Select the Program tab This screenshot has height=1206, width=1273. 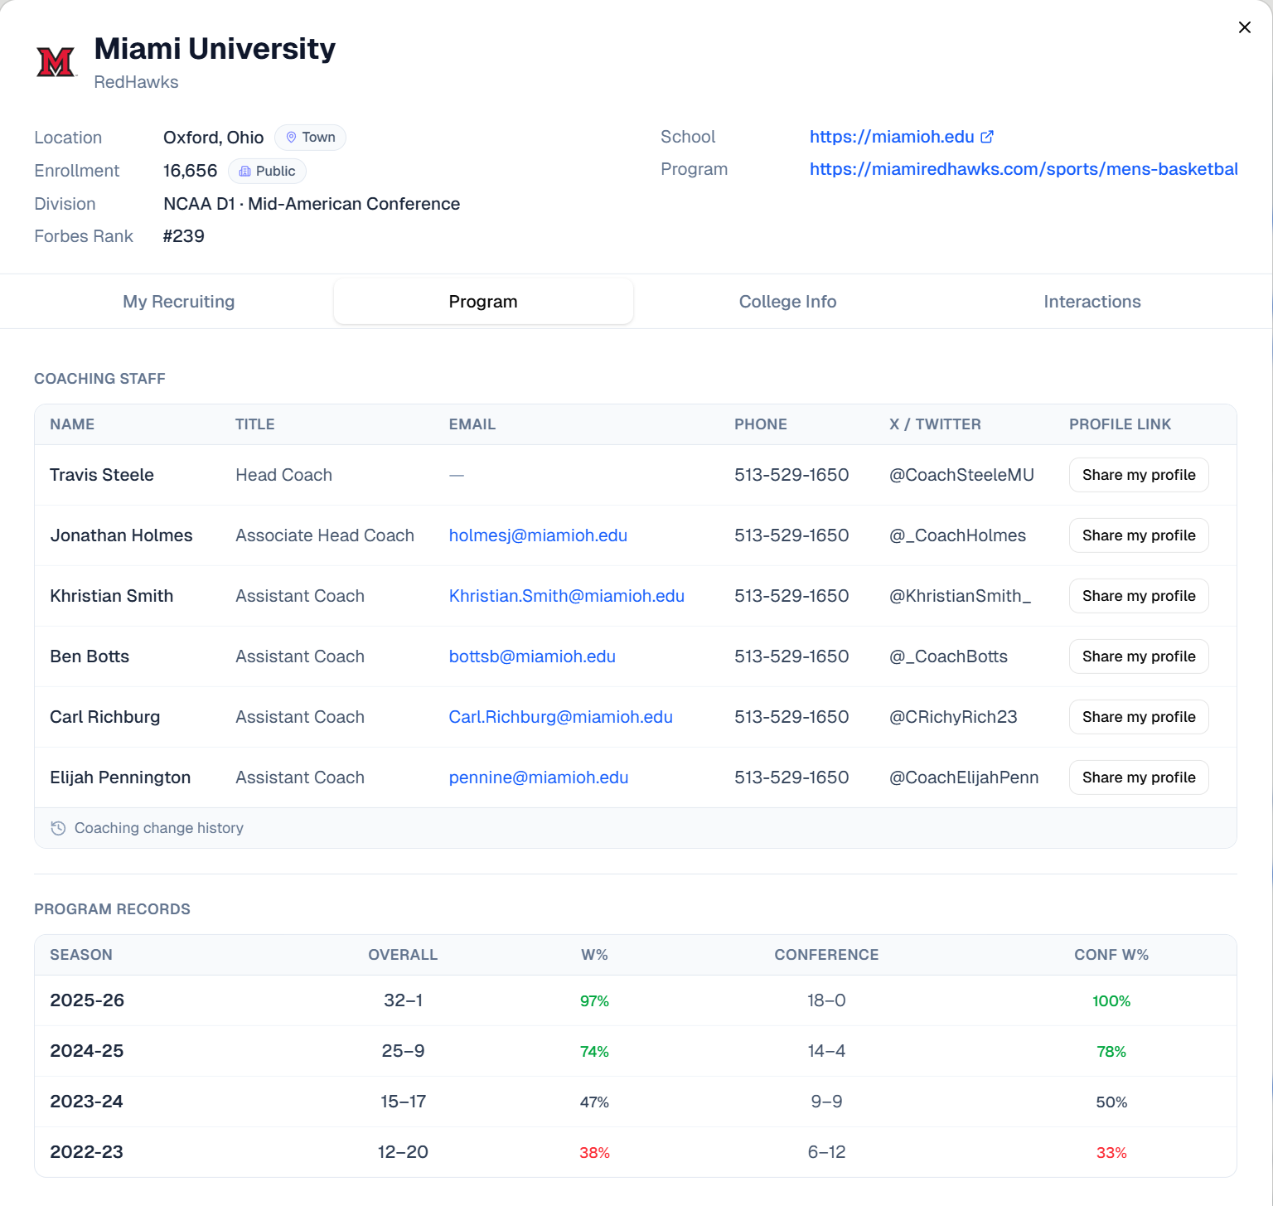coord(483,302)
